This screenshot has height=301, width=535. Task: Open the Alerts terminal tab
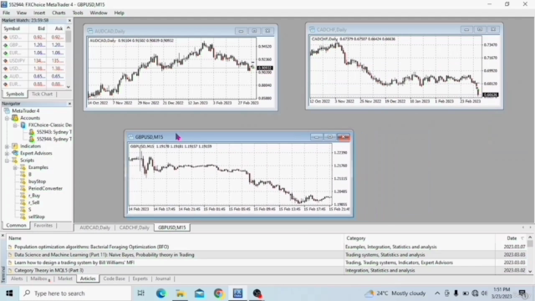pos(17,278)
